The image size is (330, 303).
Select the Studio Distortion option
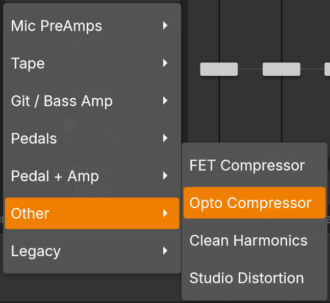tap(246, 278)
